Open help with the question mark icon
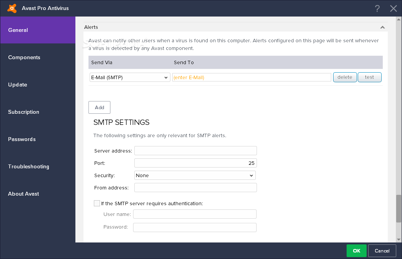The height and width of the screenshot is (259, 402). 377,8
